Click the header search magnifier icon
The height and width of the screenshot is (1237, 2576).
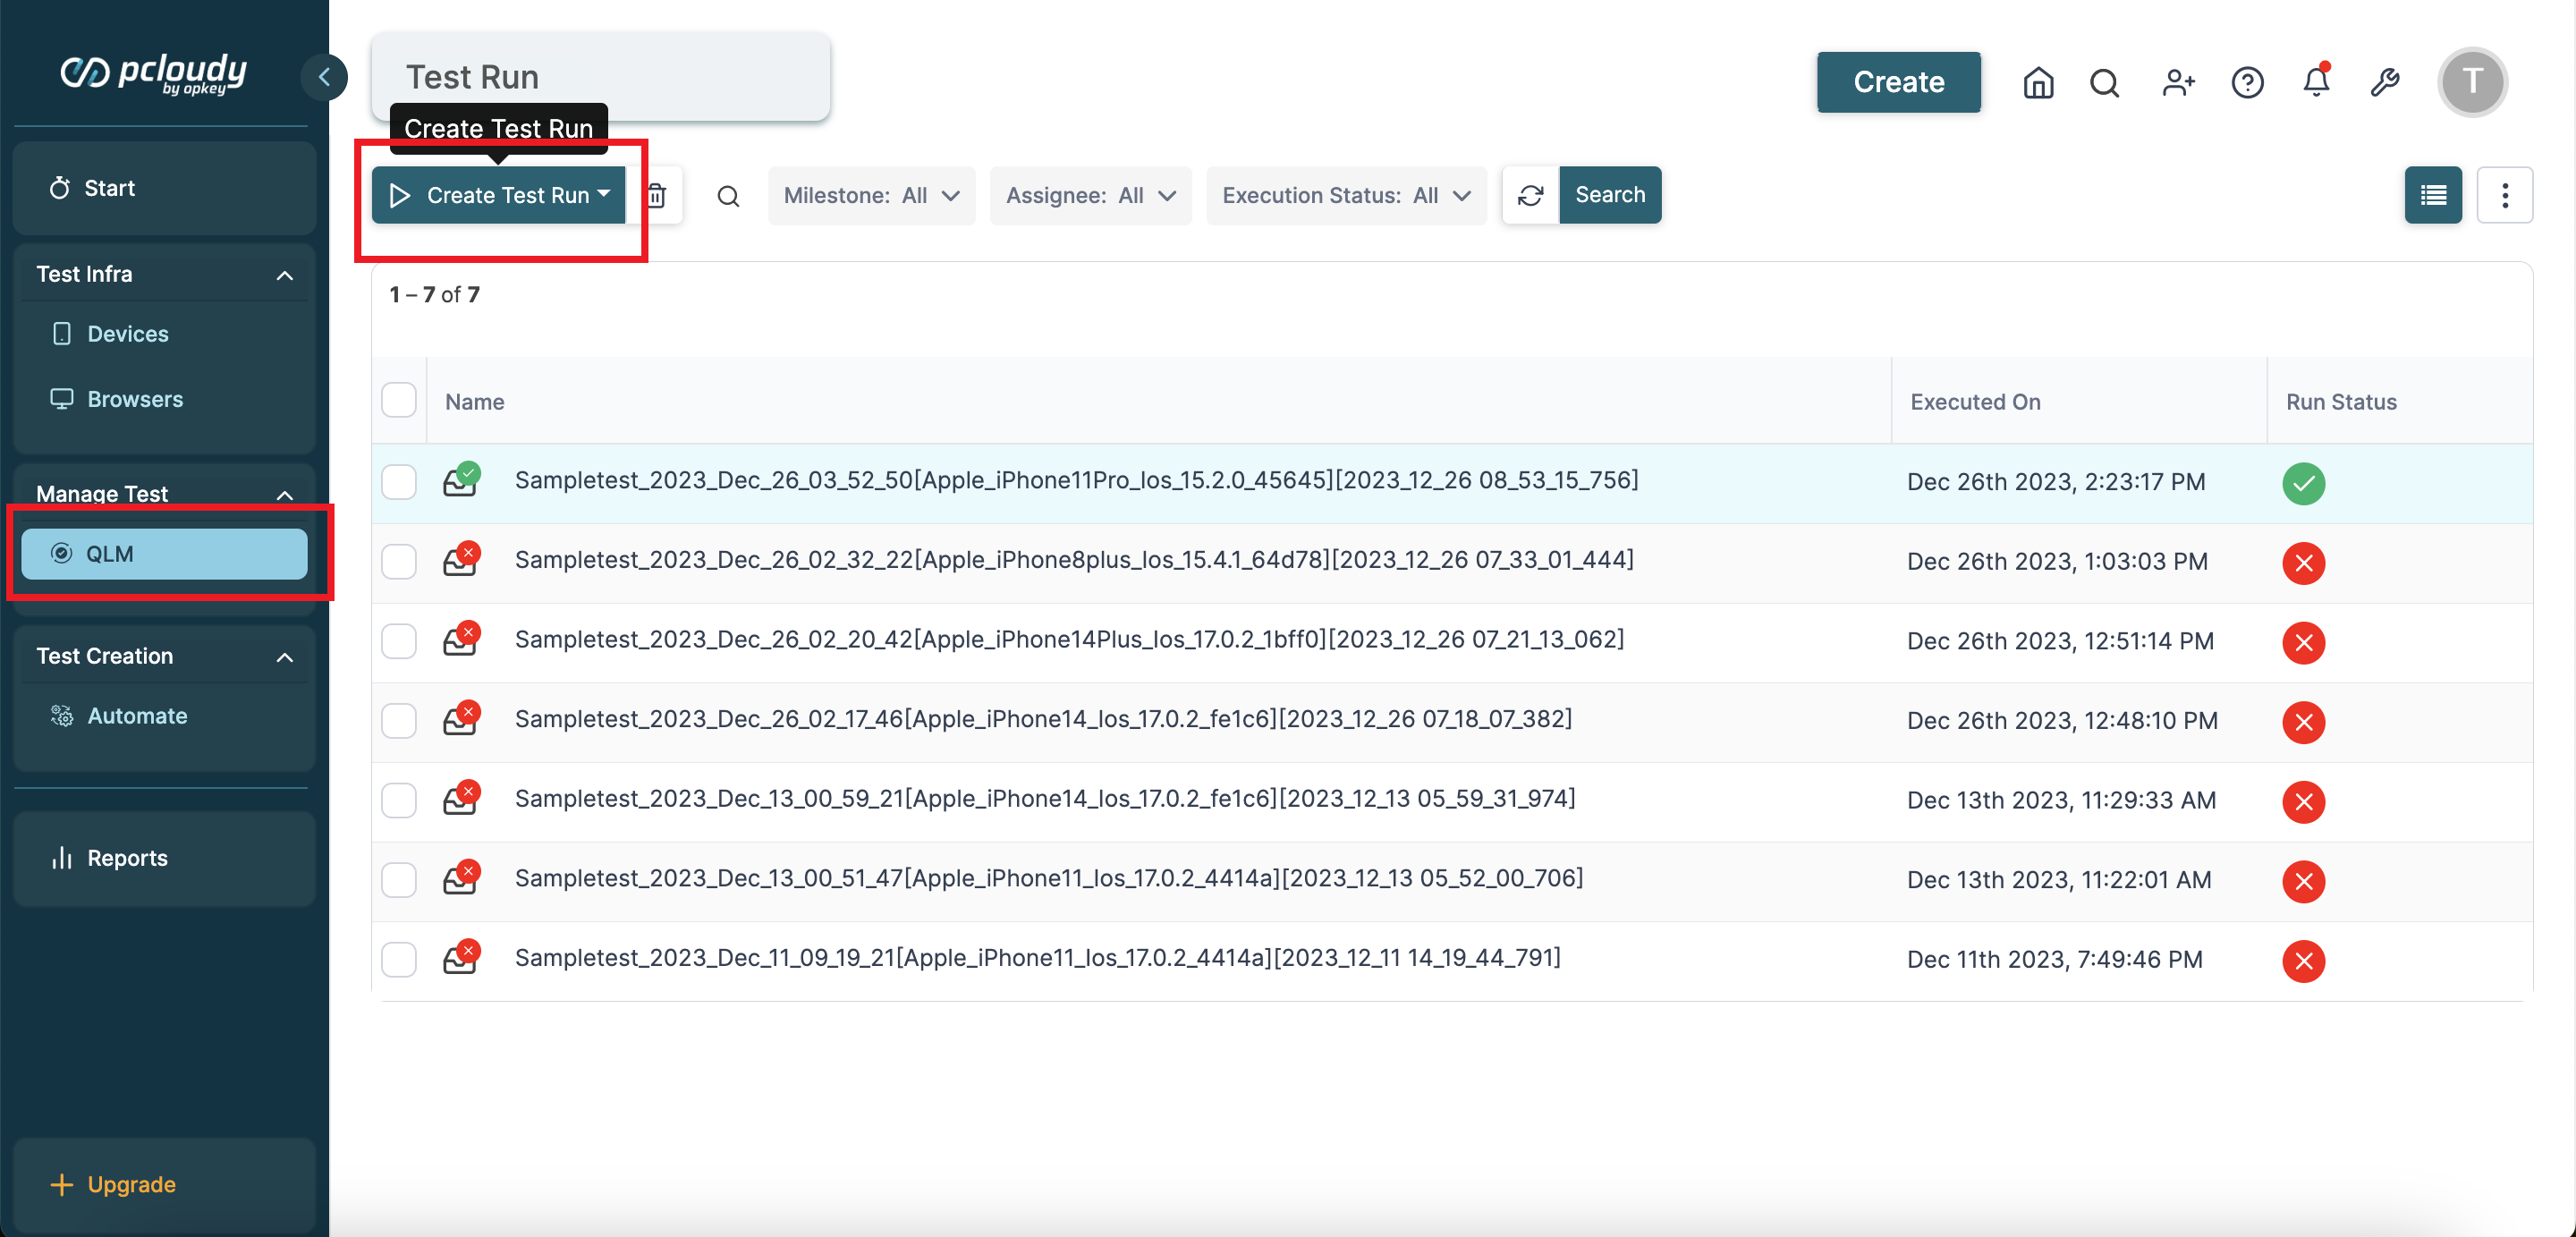2105,82
